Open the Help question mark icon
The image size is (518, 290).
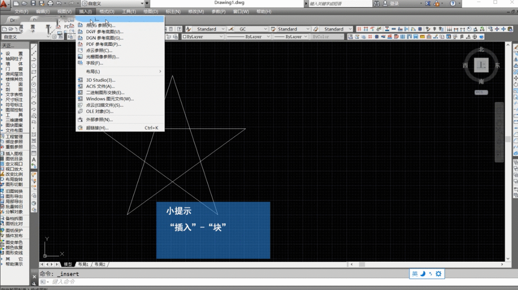[453, 4]
